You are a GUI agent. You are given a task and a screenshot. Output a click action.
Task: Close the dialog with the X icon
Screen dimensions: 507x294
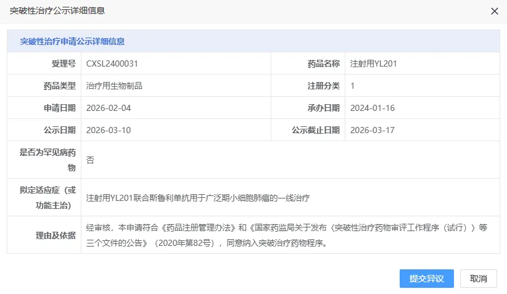click(x=494, y=11)
